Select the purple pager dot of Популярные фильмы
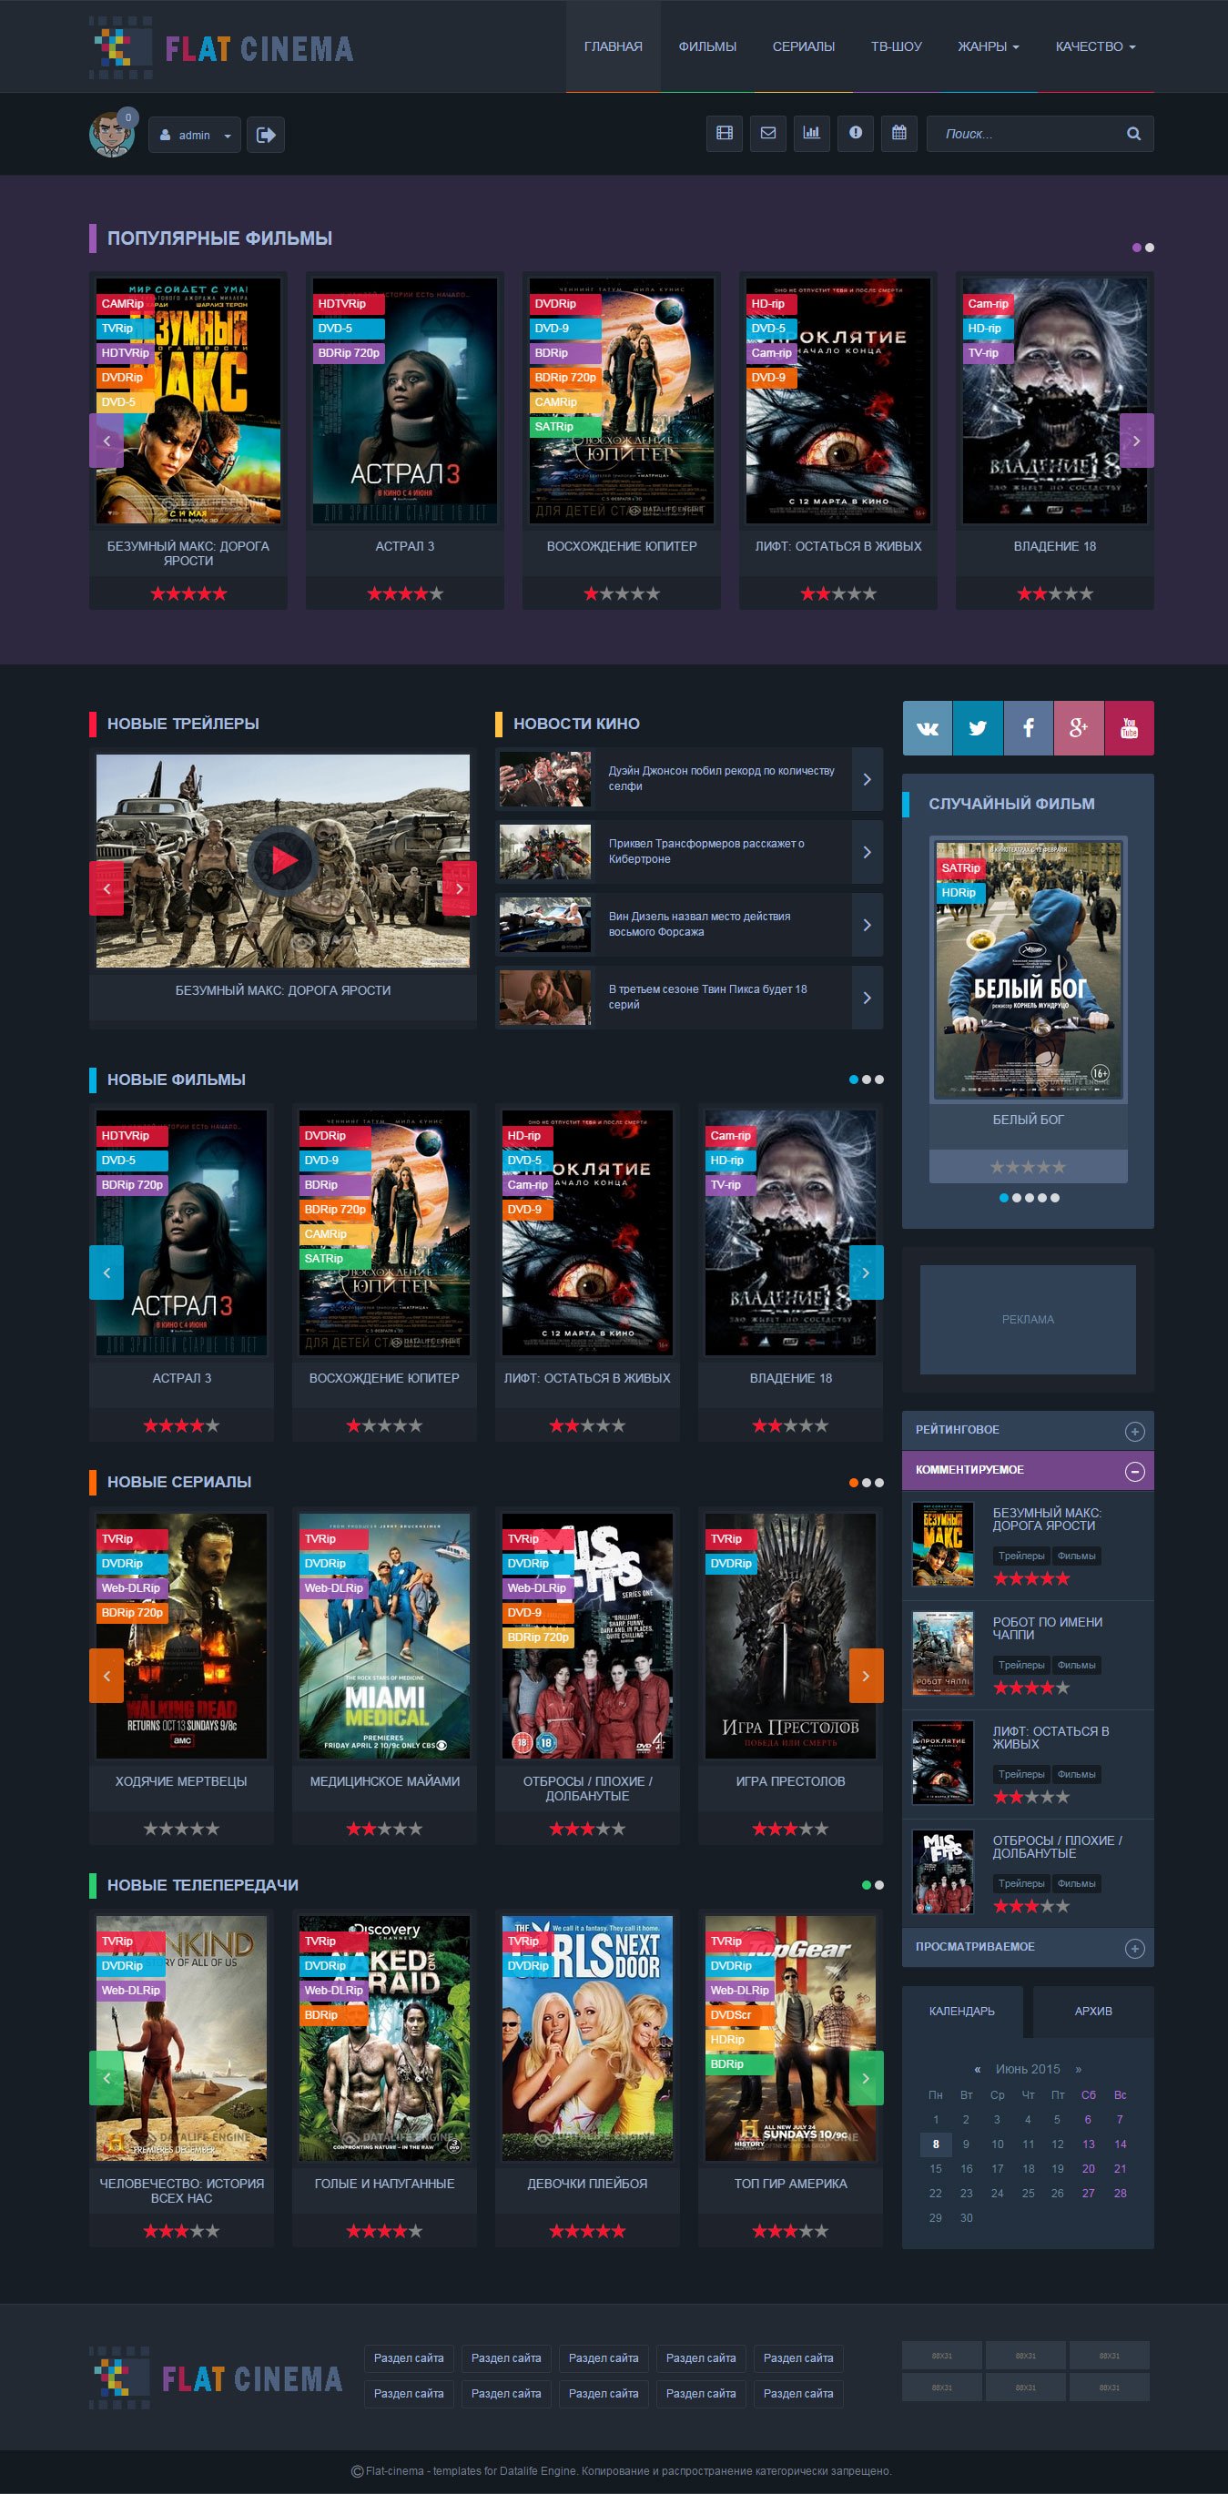Viewport: 1228px width, 2494px height. click(1137, 248)
